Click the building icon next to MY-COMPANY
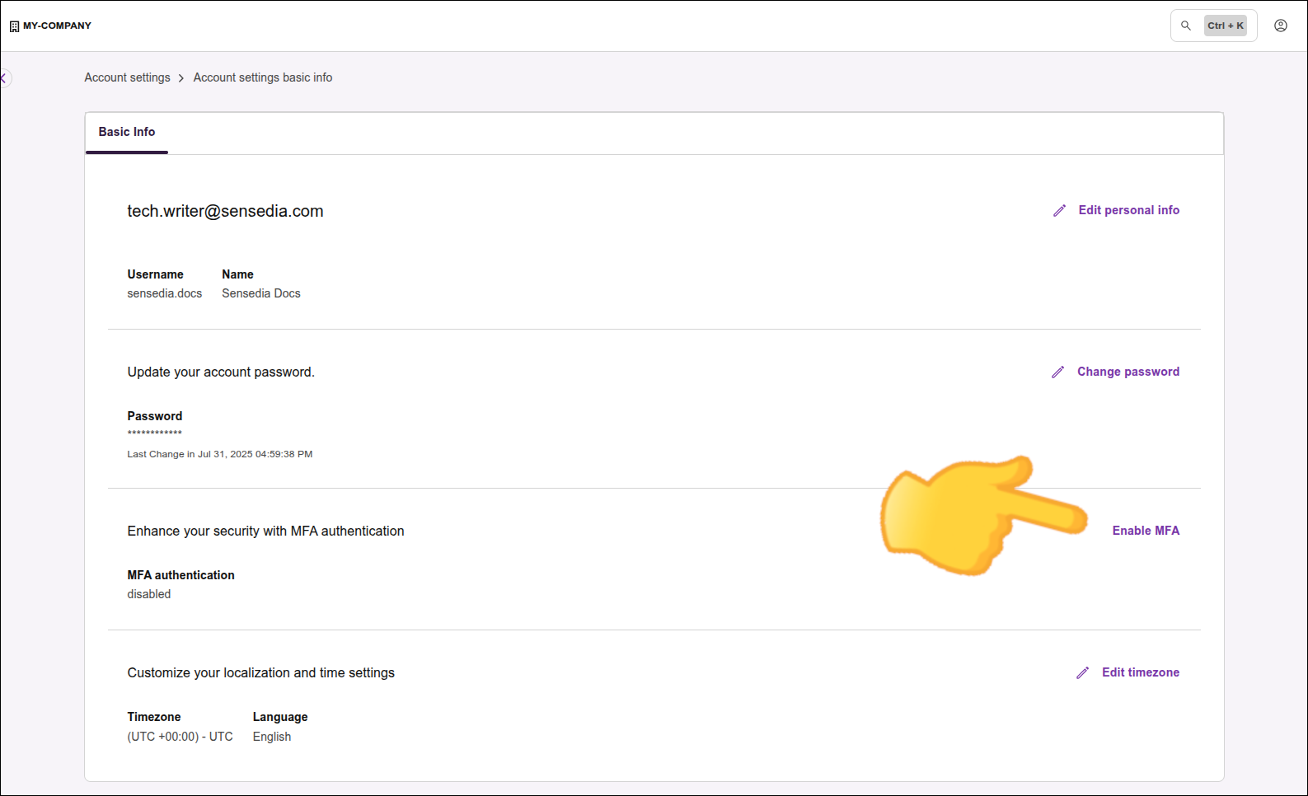Image resolution: width=1308 pixels, height=796 pixels. click(14, 26)
